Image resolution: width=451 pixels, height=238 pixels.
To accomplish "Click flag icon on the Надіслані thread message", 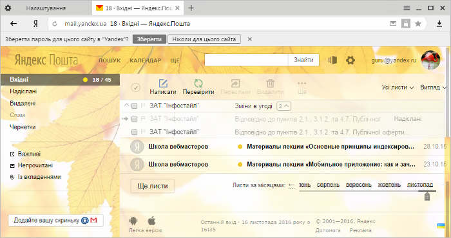I will (x=143, y=119).
